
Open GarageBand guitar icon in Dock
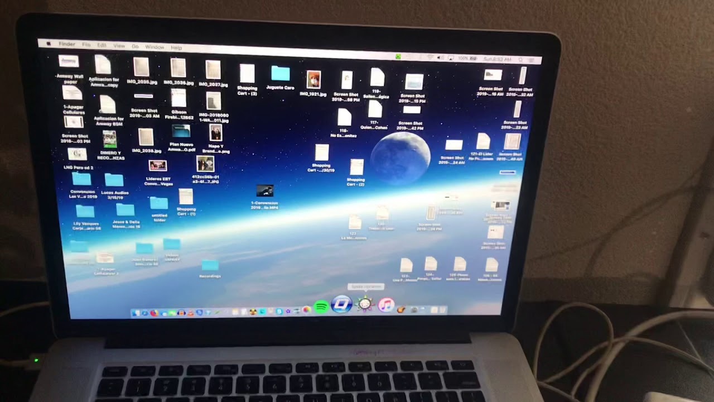pyautogui.click(x=401, y=309)
